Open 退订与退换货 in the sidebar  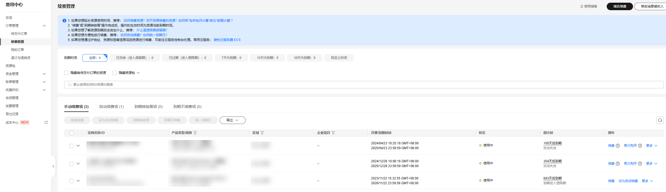point(21,58)
